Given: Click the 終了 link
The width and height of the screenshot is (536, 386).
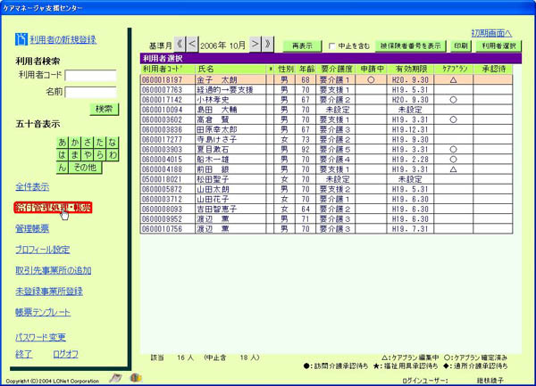Looking at the screenshot, I should [x=23, y=354].
